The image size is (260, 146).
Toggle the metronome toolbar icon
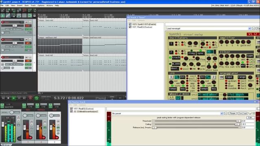tap(35, 11)
